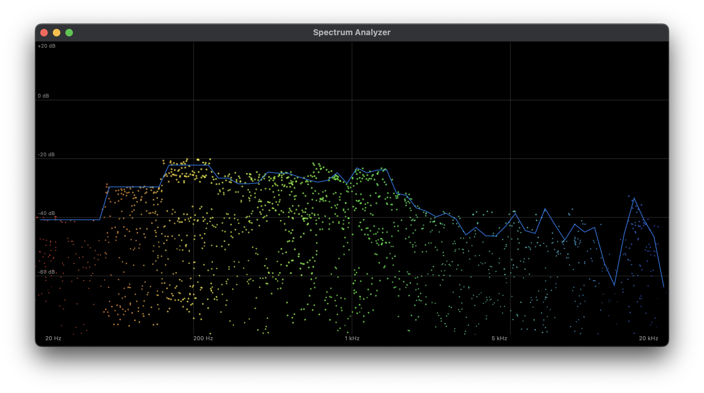Click the Spectrum Analyzer title text
704x393 pixels.
click(352, 32)
